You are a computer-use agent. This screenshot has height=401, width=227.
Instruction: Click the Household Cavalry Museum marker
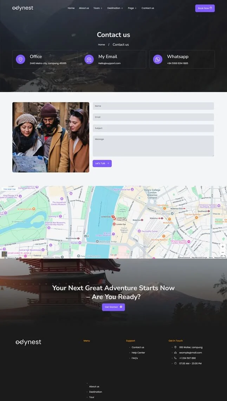pos(61,199)
